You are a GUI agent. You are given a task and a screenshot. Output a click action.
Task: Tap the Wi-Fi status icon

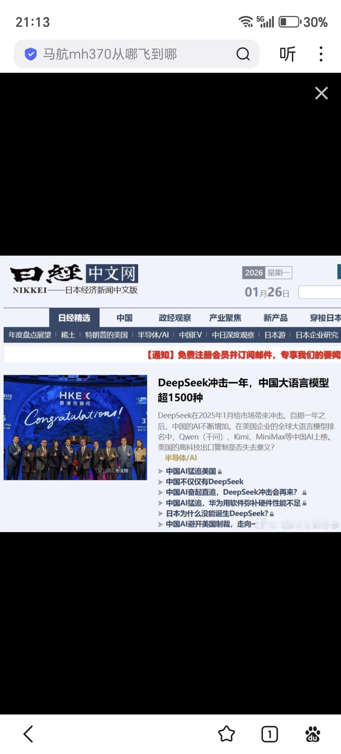point(246,22)
